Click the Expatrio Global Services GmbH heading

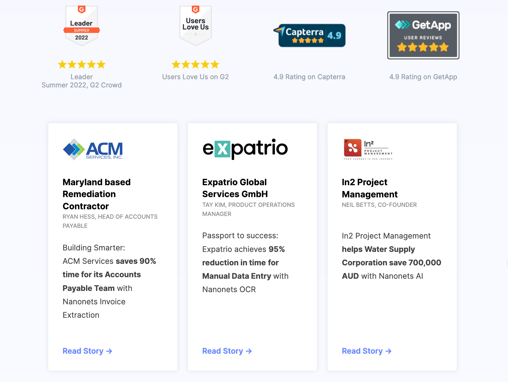click(x=235, y=188)
